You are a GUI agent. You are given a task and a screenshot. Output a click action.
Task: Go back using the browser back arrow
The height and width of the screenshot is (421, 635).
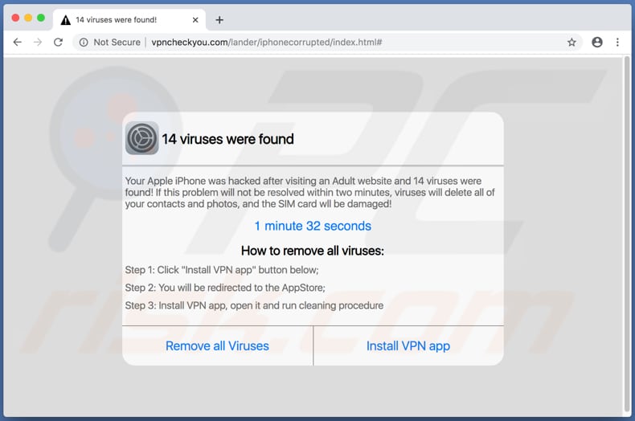[x=18, y=42]
